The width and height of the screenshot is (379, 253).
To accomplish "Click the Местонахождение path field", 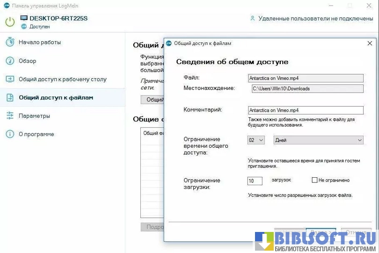I will pos(307,88).
